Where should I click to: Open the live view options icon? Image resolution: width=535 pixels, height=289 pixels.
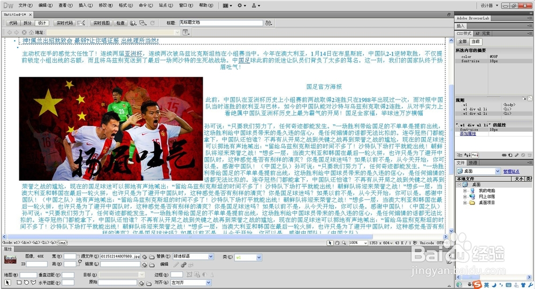[x=186, y=33]
